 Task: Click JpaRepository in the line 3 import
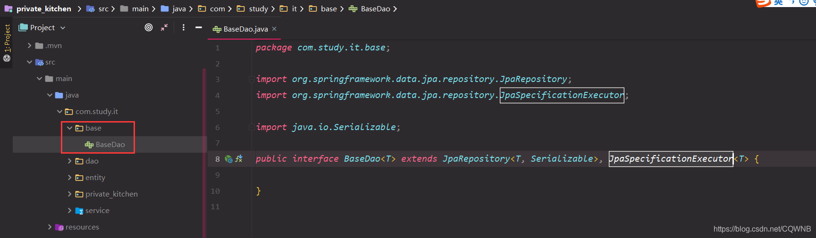[533, 79]
